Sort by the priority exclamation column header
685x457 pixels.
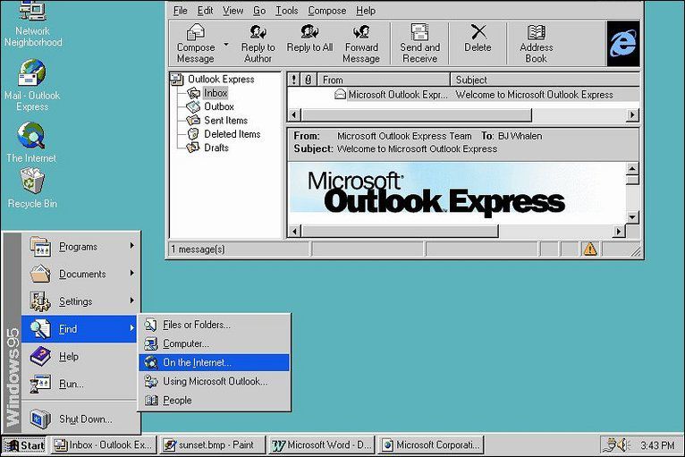[294, 80]
